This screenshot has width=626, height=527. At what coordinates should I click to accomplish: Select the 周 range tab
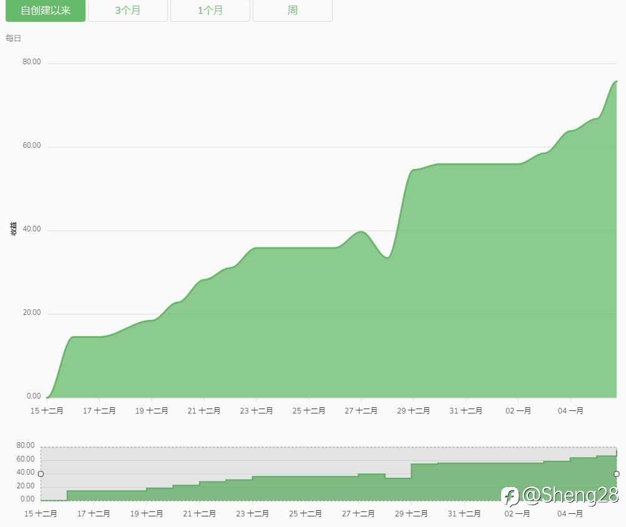[293, 11]
